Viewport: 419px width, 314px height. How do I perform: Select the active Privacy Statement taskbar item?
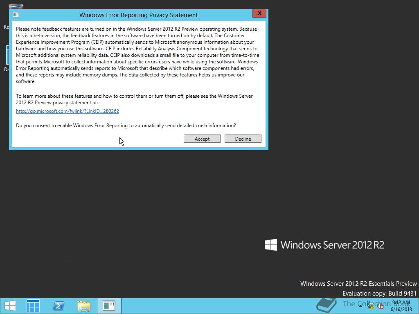point(109,306)
